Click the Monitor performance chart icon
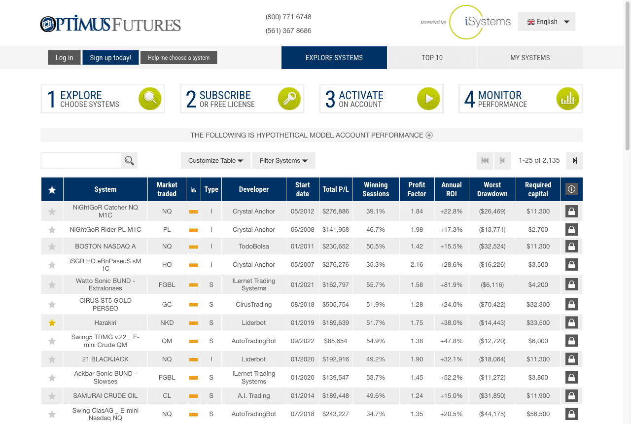631x424 pixels. (568, 99)
